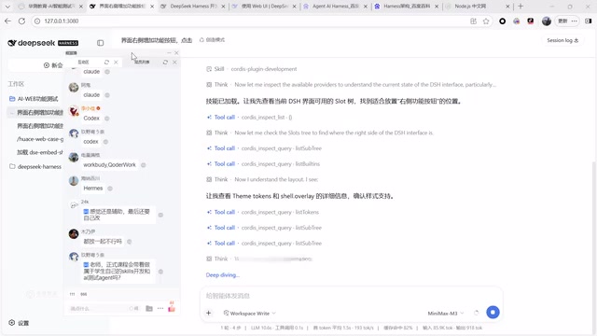The width and height of the screenshot is (597, 336).
Task: Start a new session with the 新会 button
Action: coord(53,65)
